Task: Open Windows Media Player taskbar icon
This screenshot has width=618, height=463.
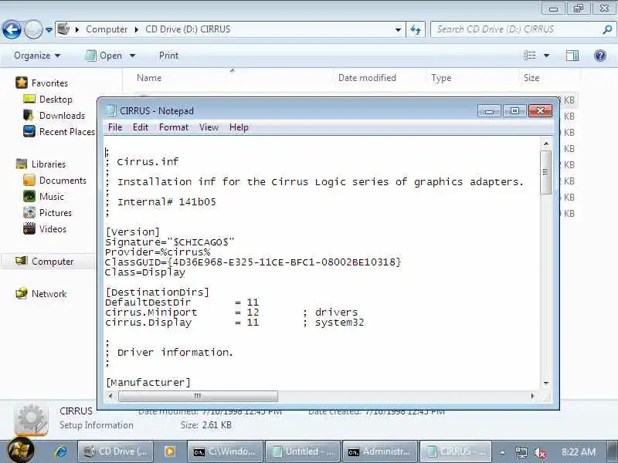Action: tap(169, 451)
